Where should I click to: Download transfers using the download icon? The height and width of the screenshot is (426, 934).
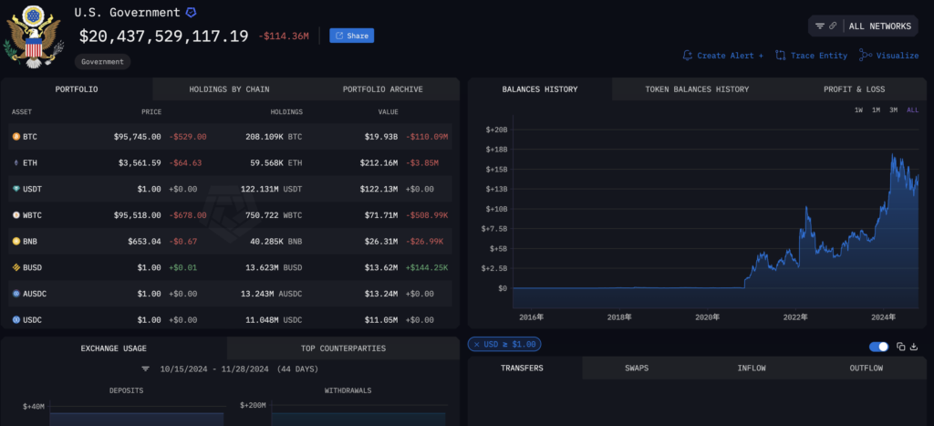[913, 347]
